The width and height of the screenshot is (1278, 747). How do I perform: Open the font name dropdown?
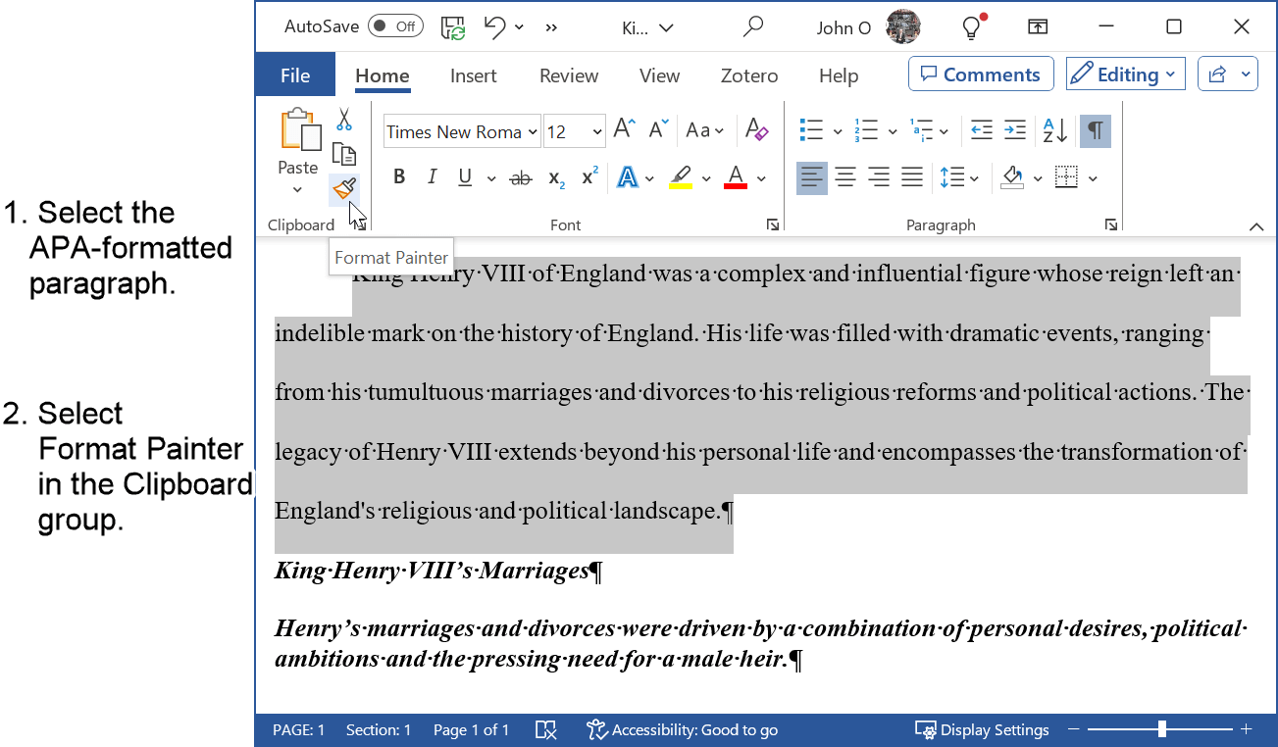(x=533, y=131)
